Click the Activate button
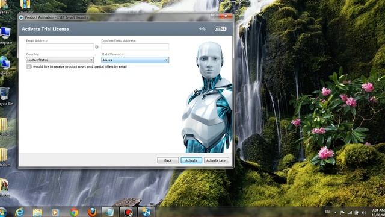This screenshot has height=217, width=385. click(x=191, y=160)
